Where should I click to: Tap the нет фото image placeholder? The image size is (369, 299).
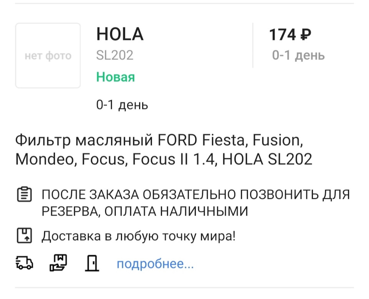[48, 55]
